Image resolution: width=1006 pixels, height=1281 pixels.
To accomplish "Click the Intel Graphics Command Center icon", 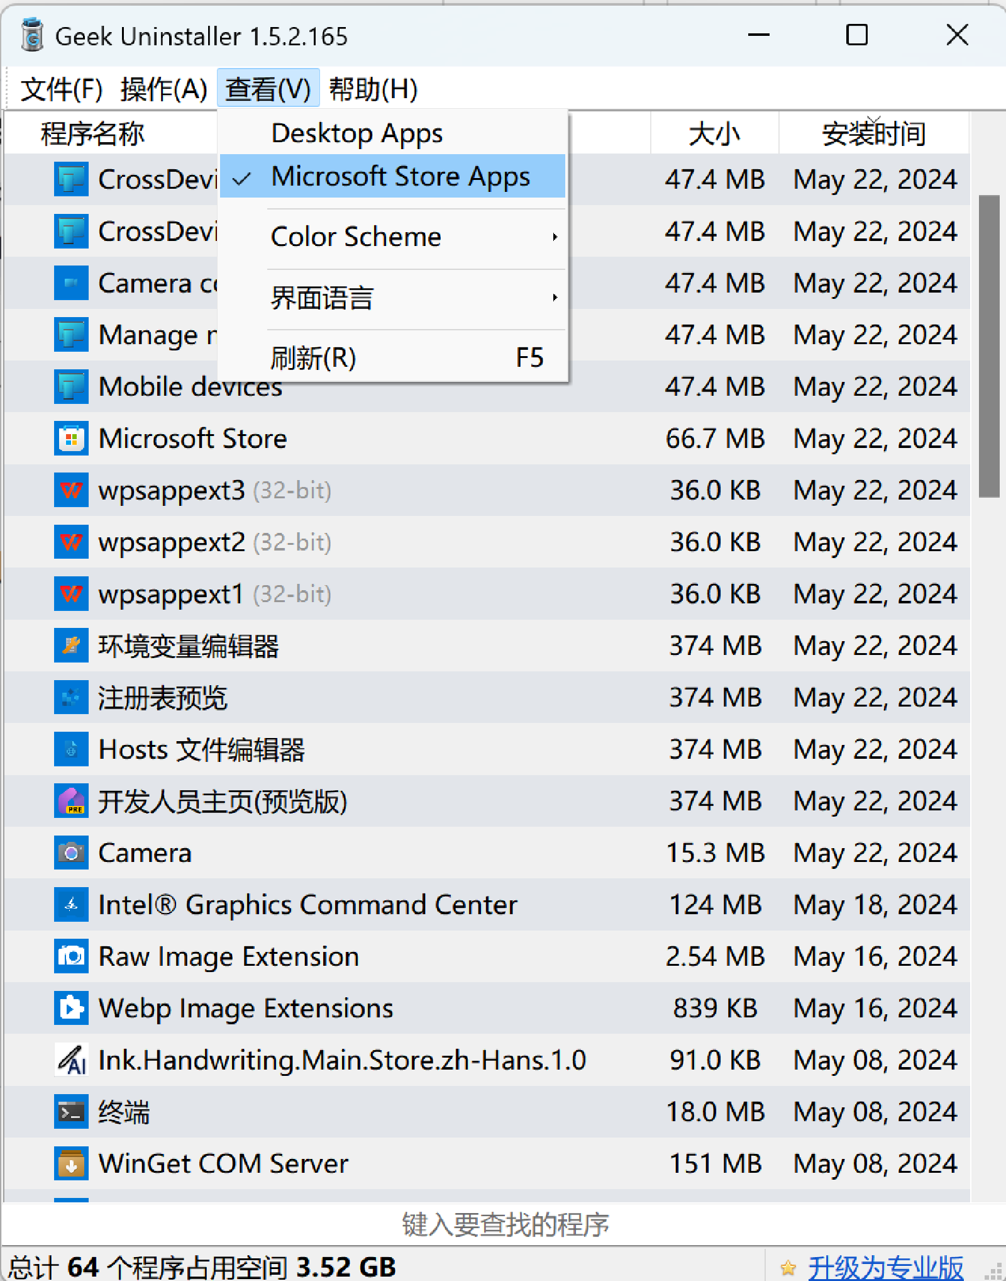I will point(71,905).
